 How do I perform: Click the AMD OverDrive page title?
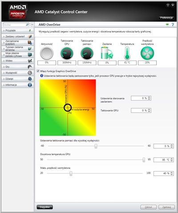tap(49, 25)
